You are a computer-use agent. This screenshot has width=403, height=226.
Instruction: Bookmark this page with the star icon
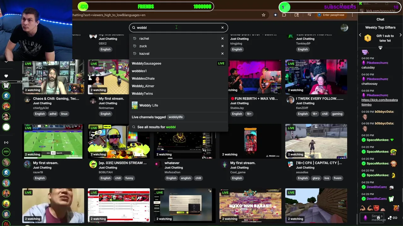(264, 15)
